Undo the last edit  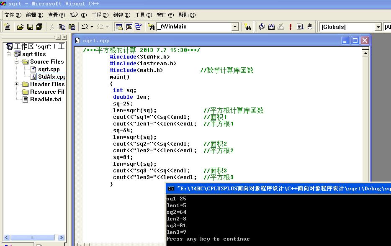tap(85, 27)
